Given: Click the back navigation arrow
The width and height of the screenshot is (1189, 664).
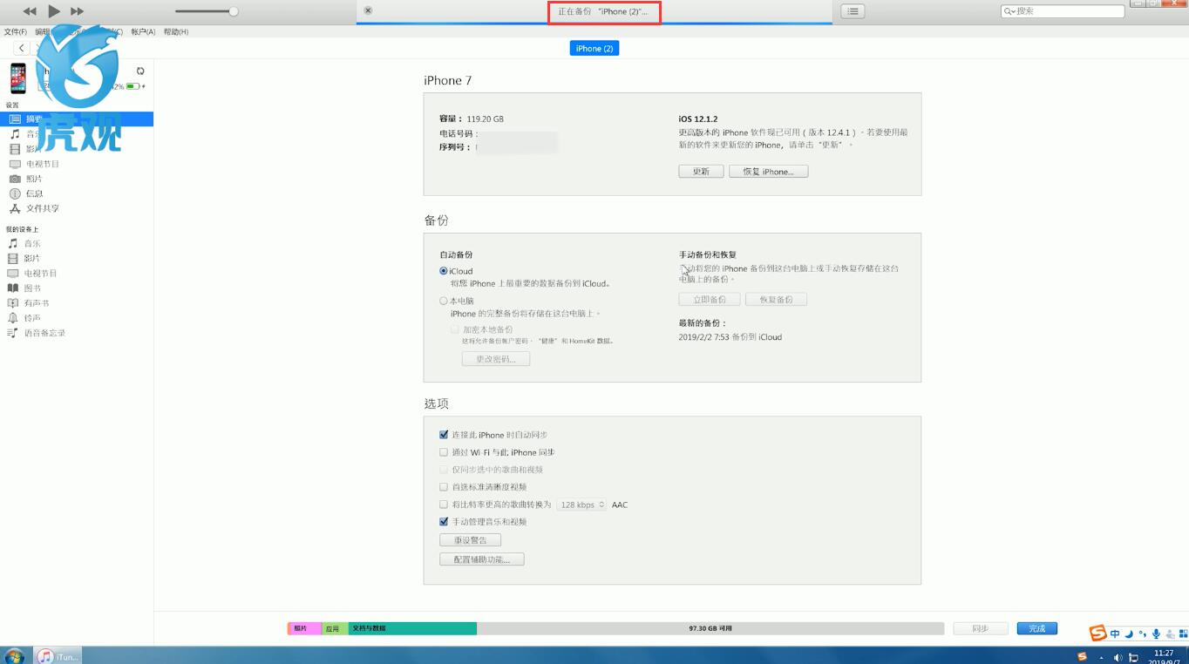Looking at the screenshot, I should click(x=21, y=48).
